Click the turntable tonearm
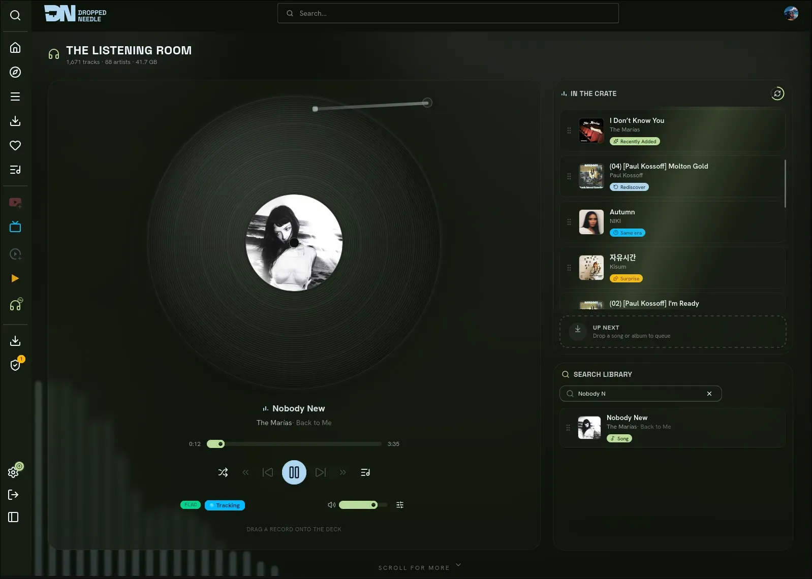Image resolution: width=812 pixels, height=579 pixels. tap(372, 106)
